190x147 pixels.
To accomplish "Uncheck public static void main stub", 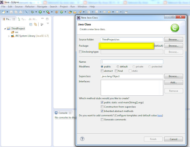I will click(x=102, y=102).
